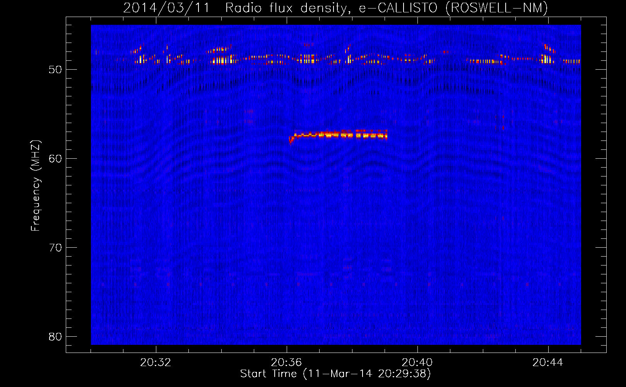This screenshot has width=626, height=387.
Task: Click the "20:36" time tick label
Action: point(286,363)
